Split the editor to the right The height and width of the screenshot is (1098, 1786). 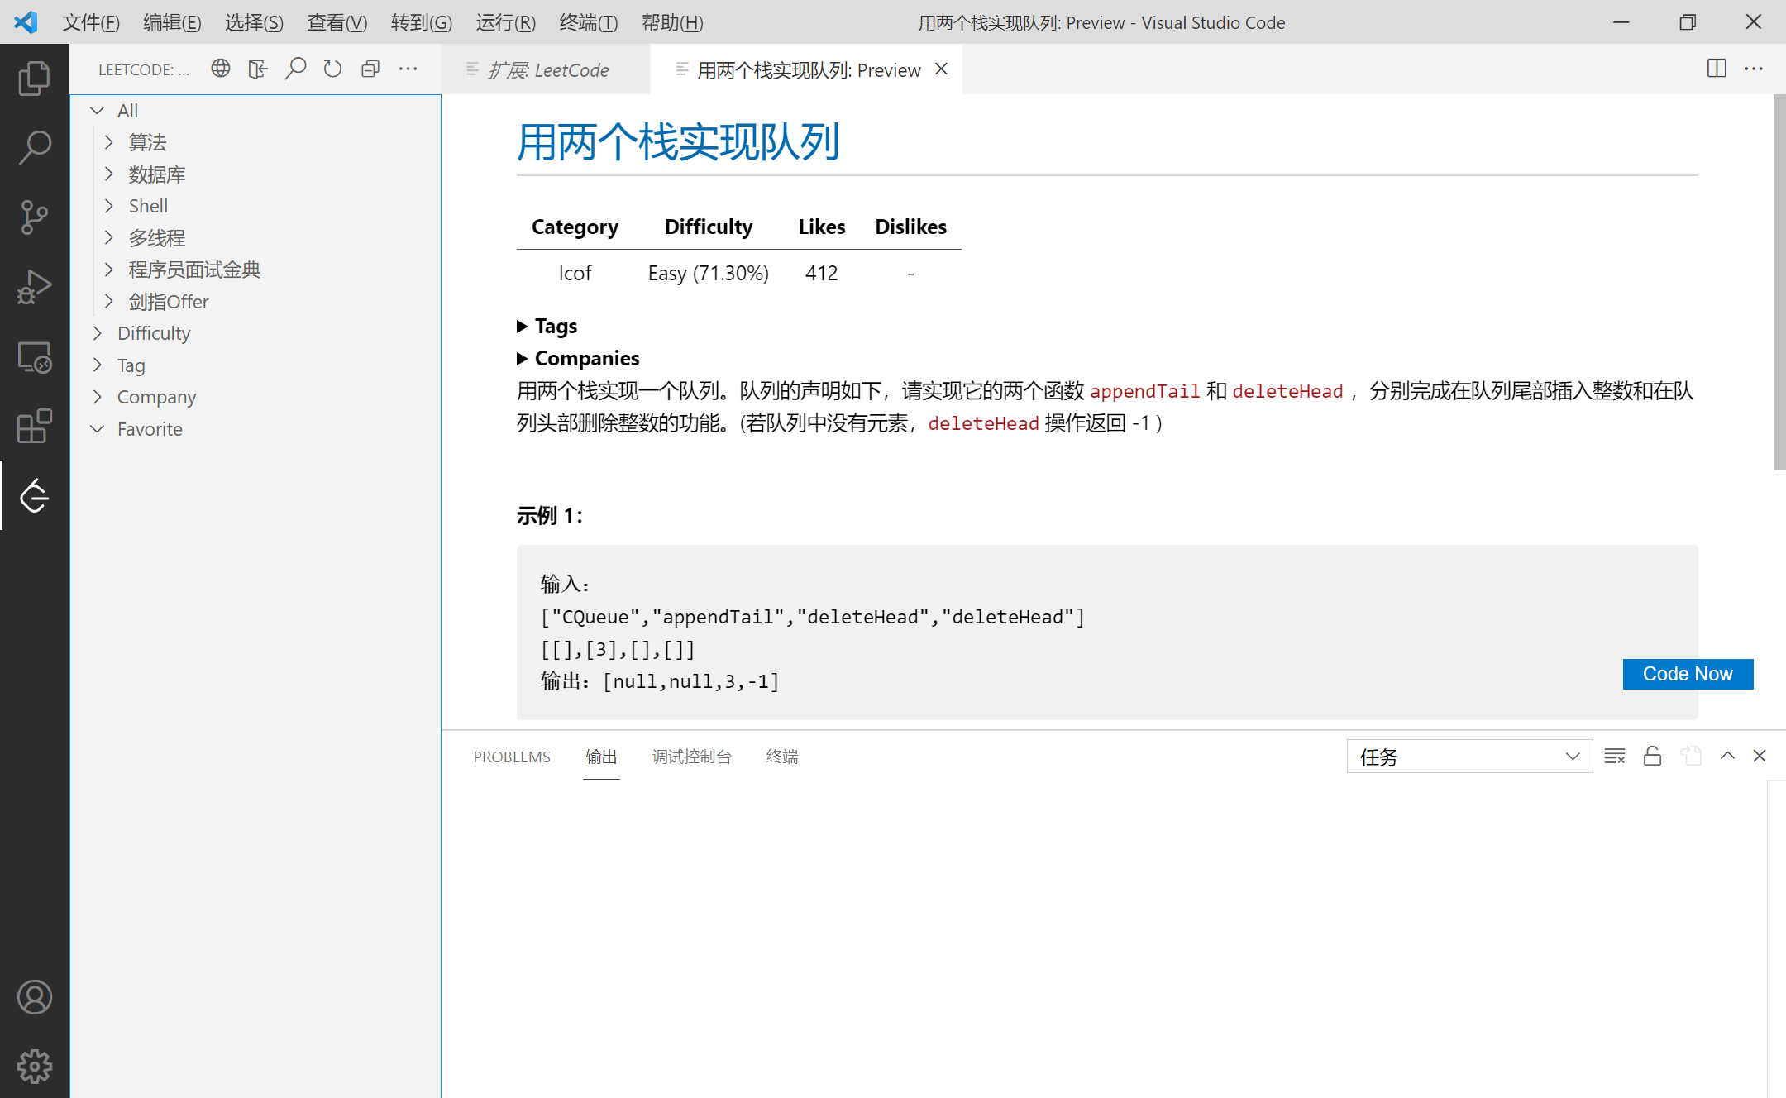click(x=1717, y=69)
